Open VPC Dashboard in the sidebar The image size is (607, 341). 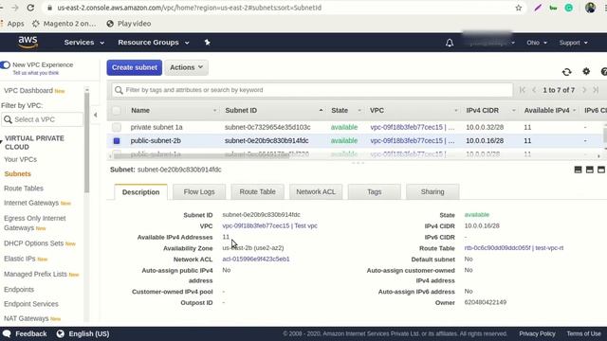coord(28,91)
